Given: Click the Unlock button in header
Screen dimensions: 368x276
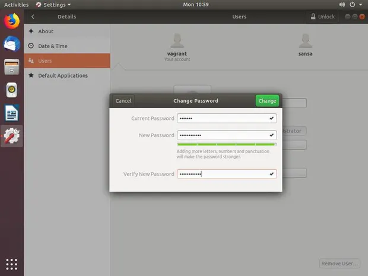Looking at the screenshot, I should point(322,17).
